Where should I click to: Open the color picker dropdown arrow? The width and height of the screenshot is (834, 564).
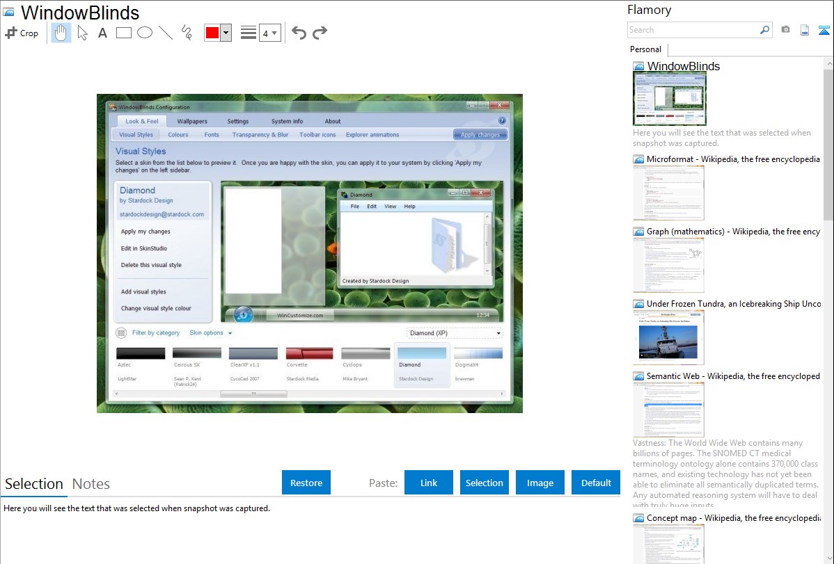226,33
